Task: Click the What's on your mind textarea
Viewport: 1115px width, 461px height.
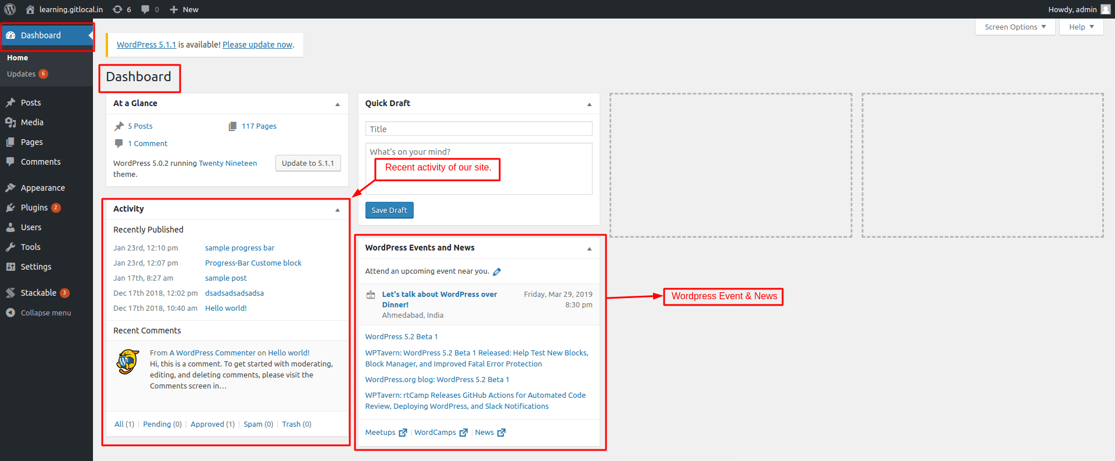Action: point(479,169)
